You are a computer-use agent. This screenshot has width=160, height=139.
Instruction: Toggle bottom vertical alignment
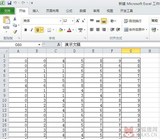pyautogui.click(x=104, y=21)
